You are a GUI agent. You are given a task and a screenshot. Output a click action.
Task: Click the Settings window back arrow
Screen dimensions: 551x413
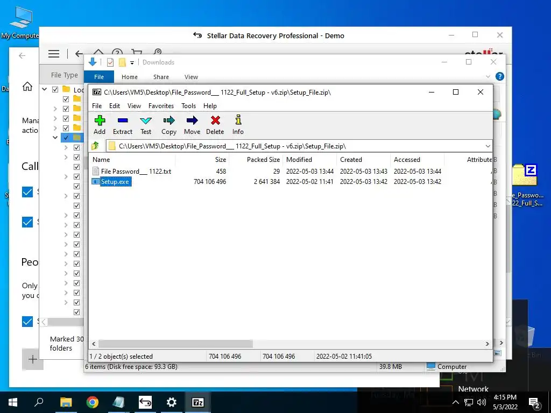coord(22,55)
